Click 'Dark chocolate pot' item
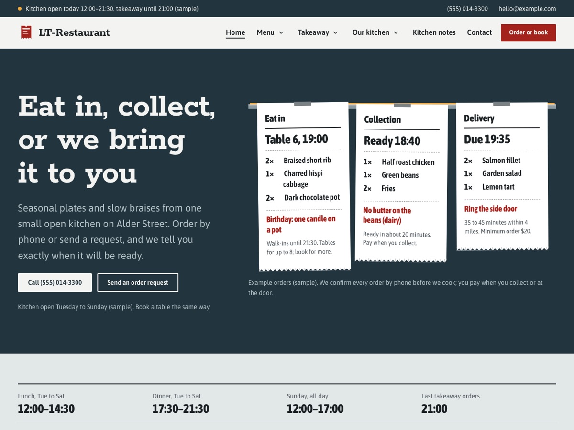The height and width of the screenshot is (430, 574). click(x=312, y=197)
